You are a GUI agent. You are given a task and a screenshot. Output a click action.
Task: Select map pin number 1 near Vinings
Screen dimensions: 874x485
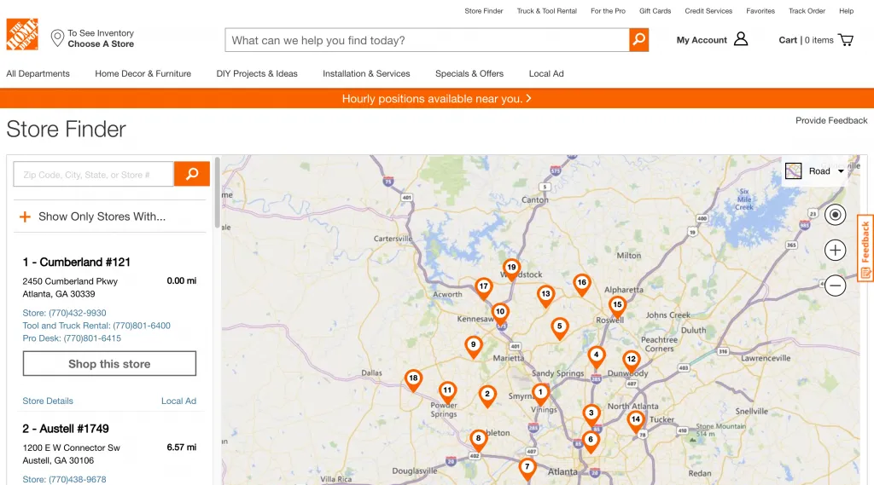coord(540,393)
